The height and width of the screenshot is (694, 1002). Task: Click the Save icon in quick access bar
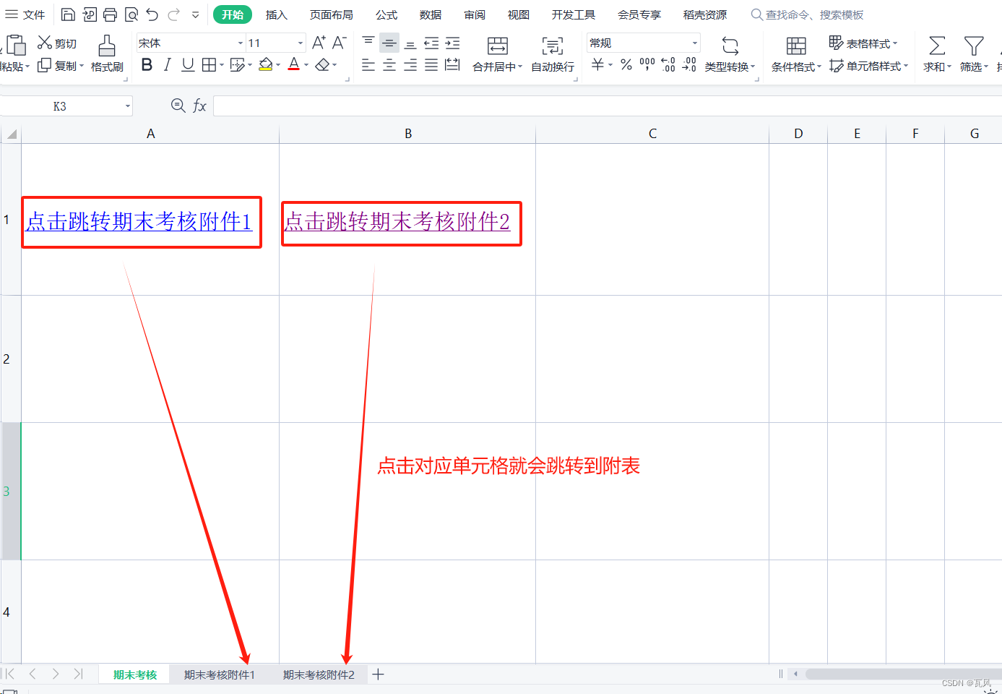pos(68,14)
